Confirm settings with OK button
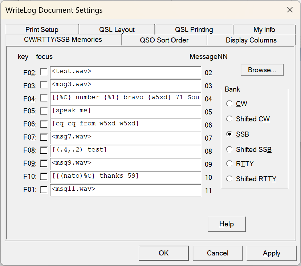Image resolution: width=301 pixels, height=266 pixels. (164, 253)
